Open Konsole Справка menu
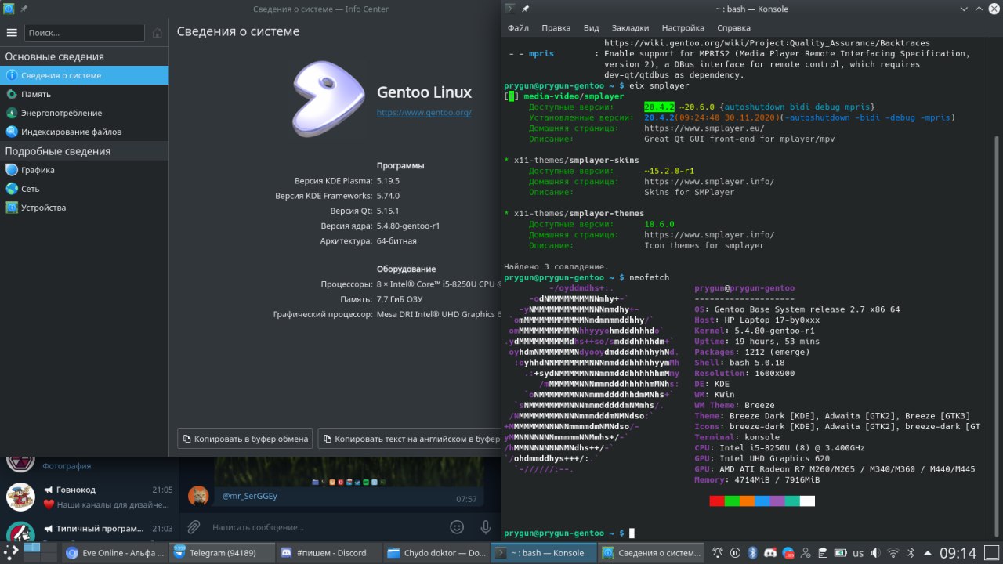1003x564 pixels. (x=733, y=27)
